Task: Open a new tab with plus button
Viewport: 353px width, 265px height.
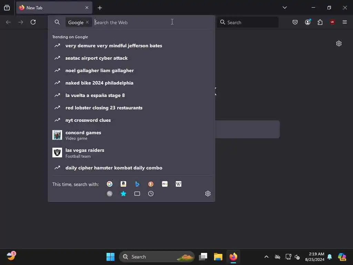Action: (x=100, y=8)
